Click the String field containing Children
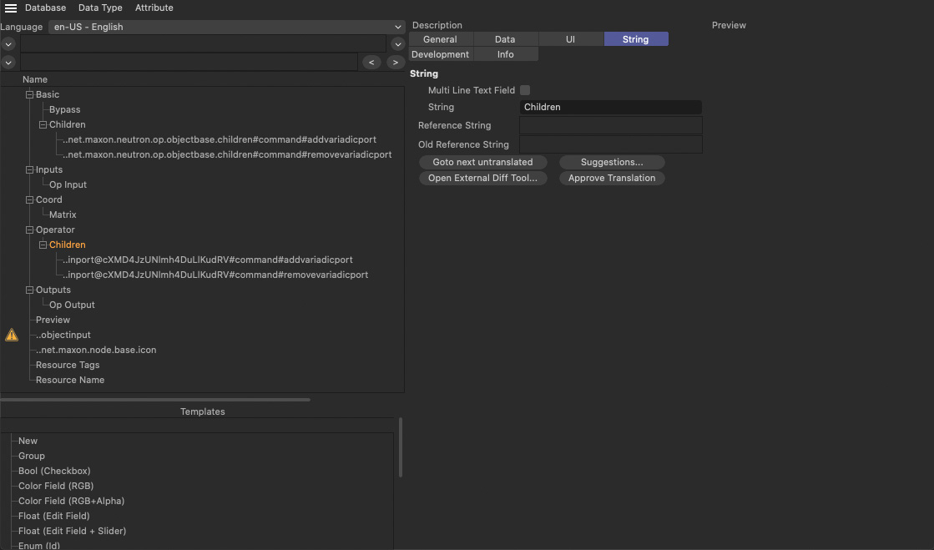 (610, 108)
